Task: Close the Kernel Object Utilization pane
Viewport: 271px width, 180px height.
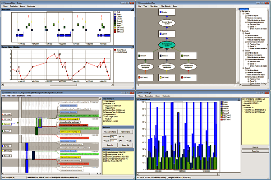Action: pos(132,47)
